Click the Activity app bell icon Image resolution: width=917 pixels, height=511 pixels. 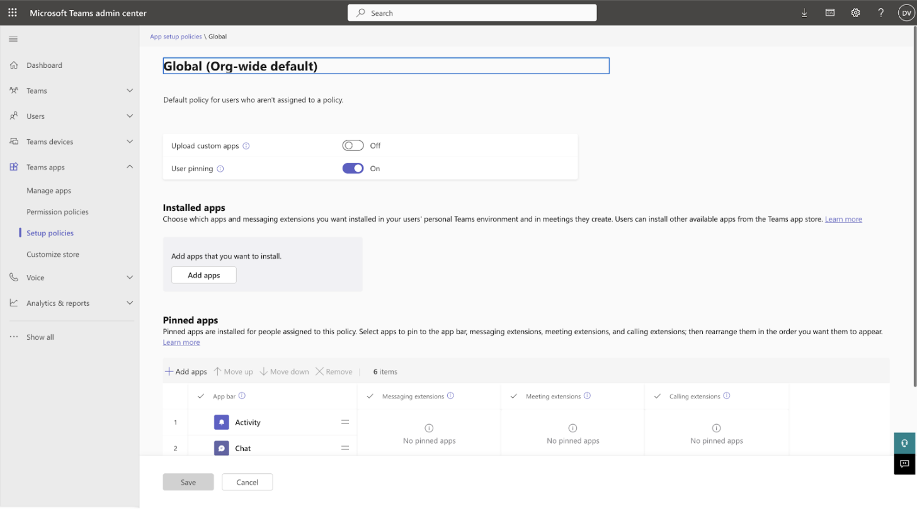[x=221, y=422]
